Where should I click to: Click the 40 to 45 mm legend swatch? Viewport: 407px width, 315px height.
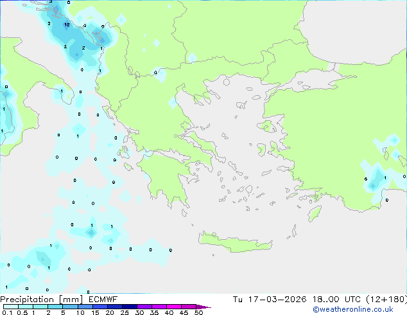(174, 307)
